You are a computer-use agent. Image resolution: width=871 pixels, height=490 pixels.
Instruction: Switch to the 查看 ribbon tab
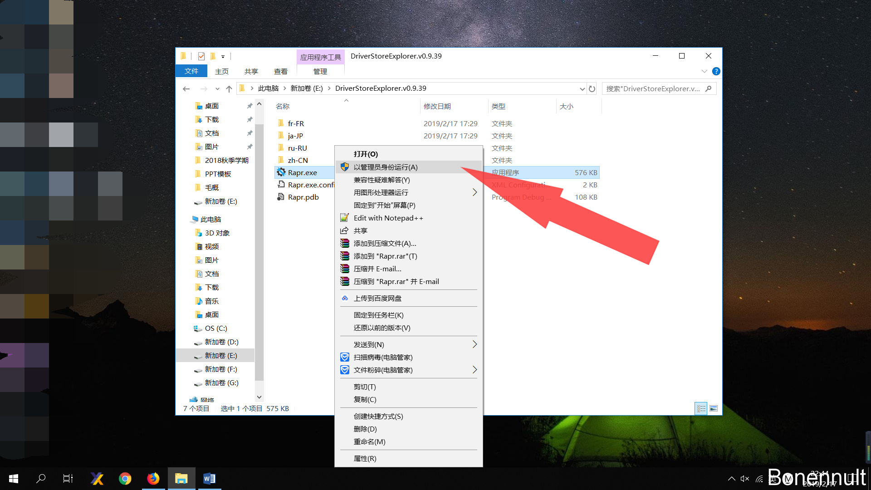(281, 71)
